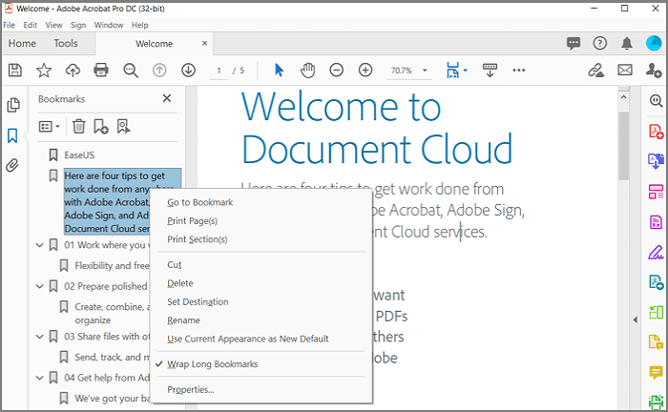Image resolution: width=668 pixels, height=412 pixels.
Task: Collapse the 01 Work where you bookmark
Action: (x=40, y=245)
